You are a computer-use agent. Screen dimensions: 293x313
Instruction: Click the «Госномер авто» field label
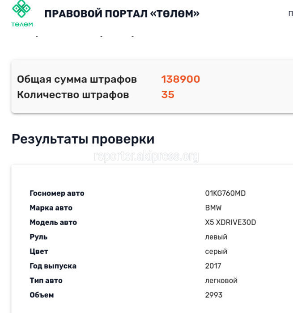57,194
